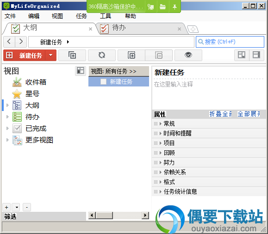Open the 视图 menu
268x234 pixels.
57,16
